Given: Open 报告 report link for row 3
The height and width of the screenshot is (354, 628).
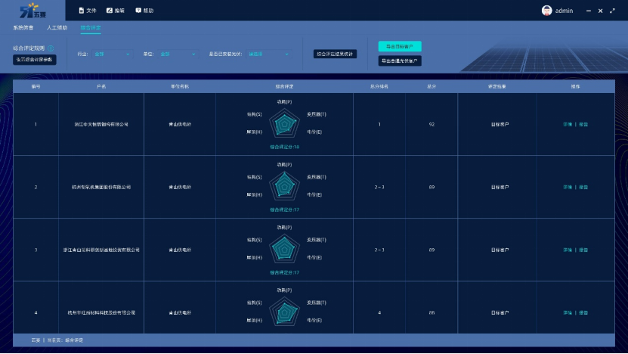Looking at the screenshot, I should pos(583,250).
